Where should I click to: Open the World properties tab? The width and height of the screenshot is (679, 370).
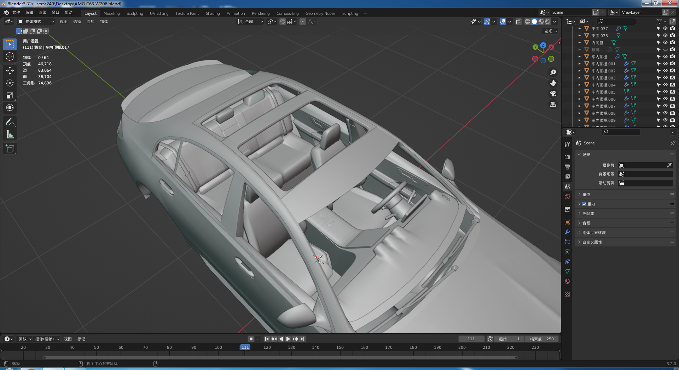[567, 197]
